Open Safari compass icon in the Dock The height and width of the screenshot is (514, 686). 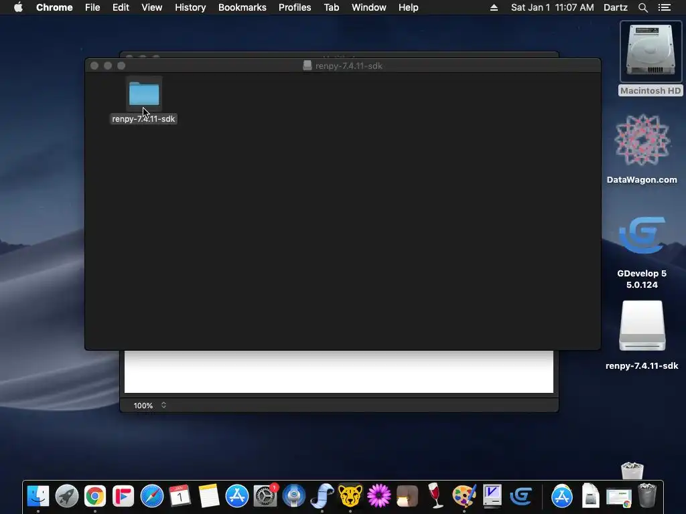(x=152, y=496)
